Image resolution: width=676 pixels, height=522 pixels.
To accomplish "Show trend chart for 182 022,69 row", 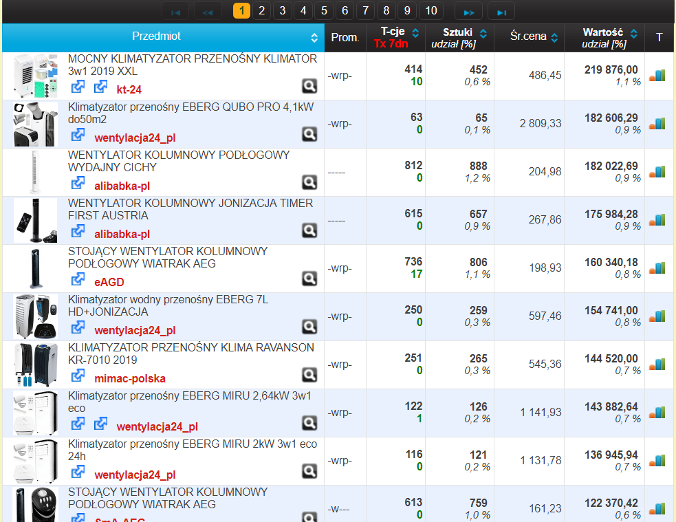I will 657,172.
